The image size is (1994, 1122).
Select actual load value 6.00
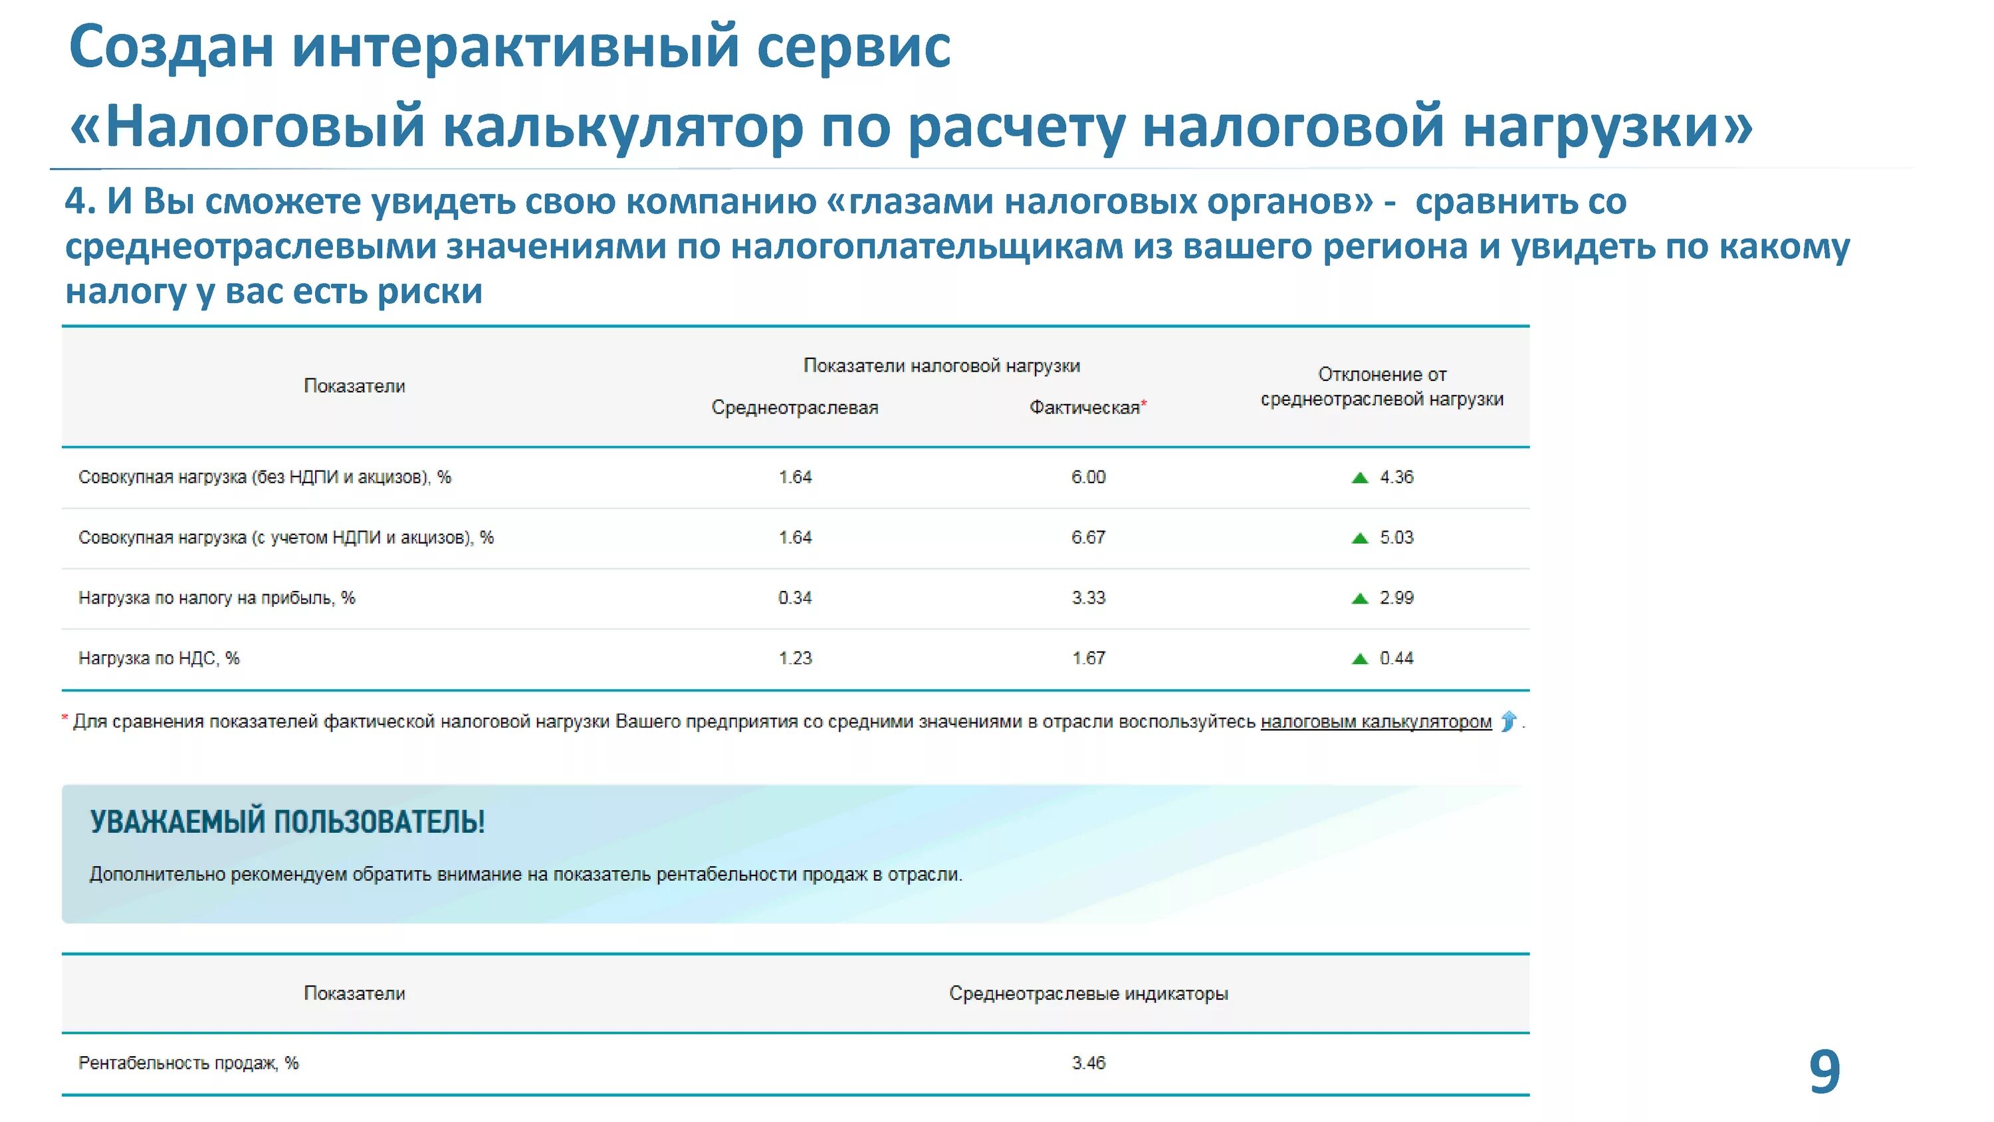pyautogui.click(x=1088, y=477)
